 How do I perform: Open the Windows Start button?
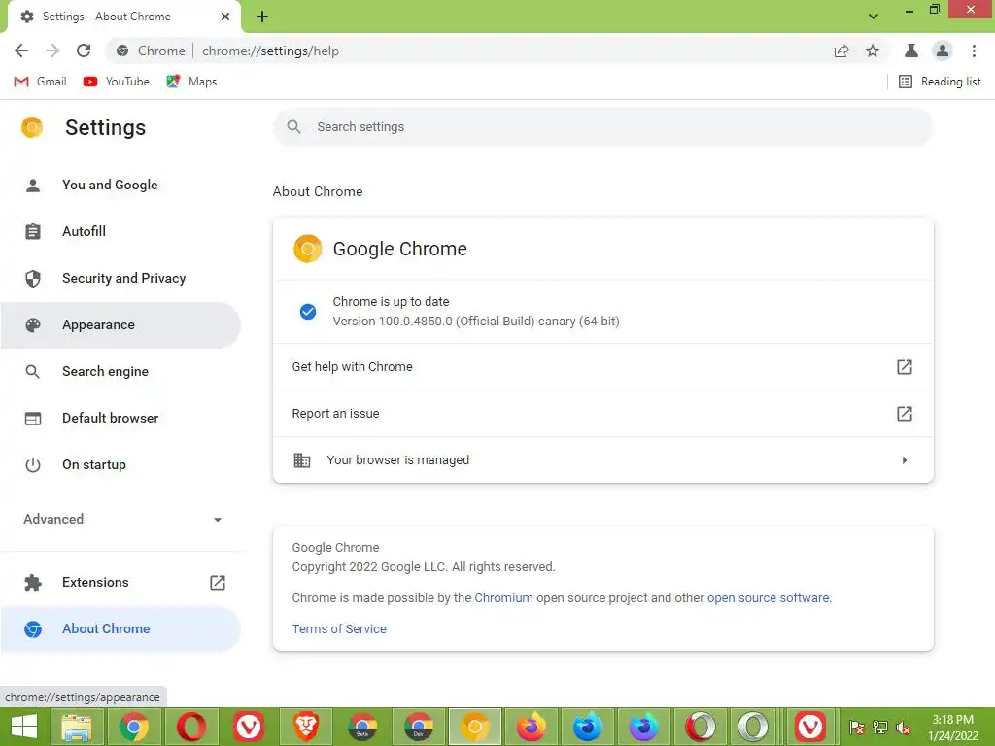click(x=24, y=727)
